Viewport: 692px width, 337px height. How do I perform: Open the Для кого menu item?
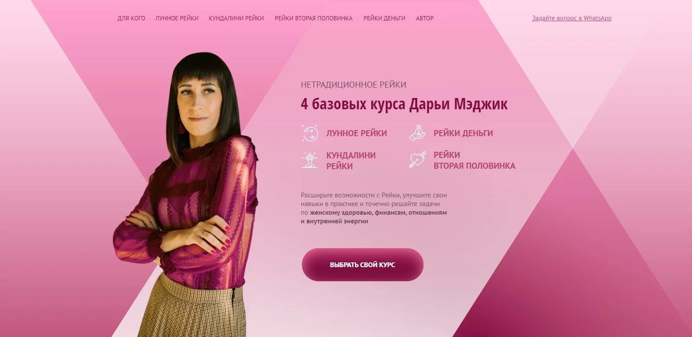[131, 18]
